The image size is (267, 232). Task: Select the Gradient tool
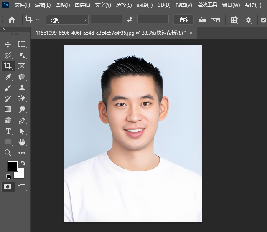tap(8, 109)
